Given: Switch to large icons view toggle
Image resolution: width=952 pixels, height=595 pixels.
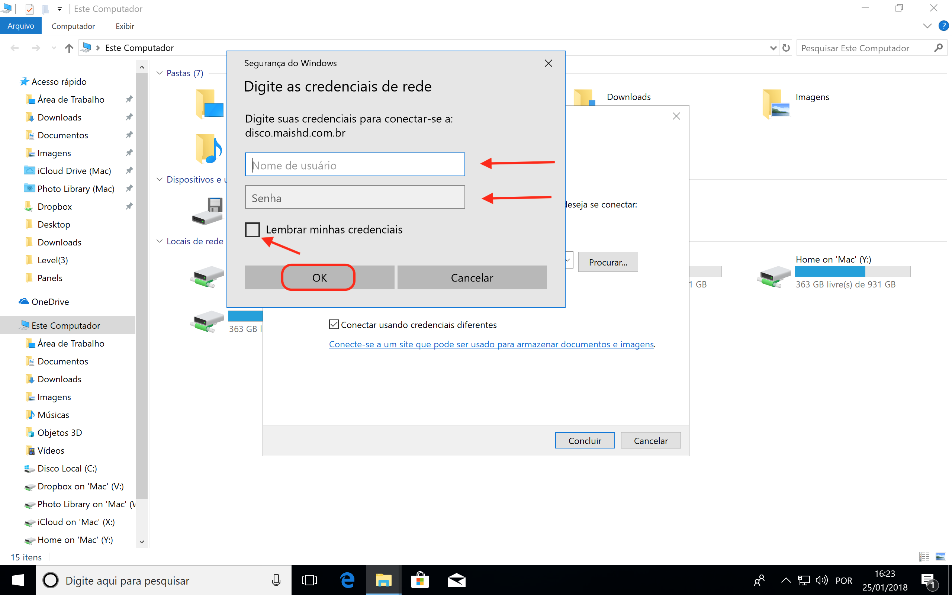Looking at the screenshot, I should tap(940, 556).
